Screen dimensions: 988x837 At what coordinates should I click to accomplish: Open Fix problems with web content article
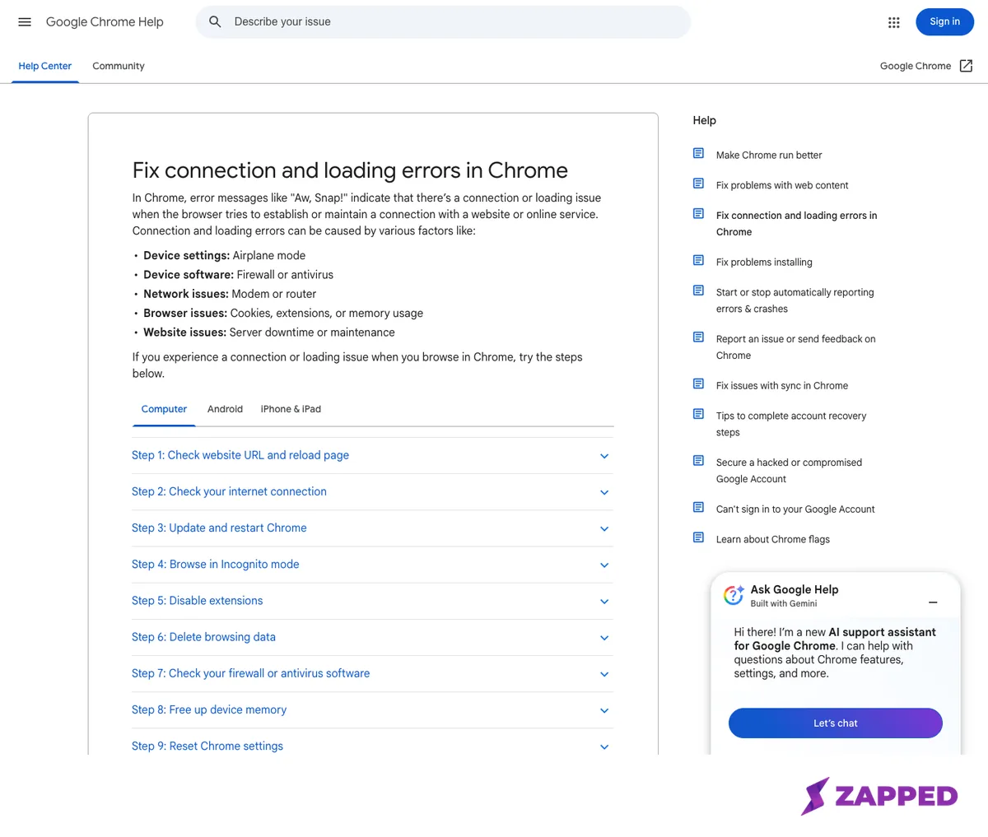click(782, 185)
